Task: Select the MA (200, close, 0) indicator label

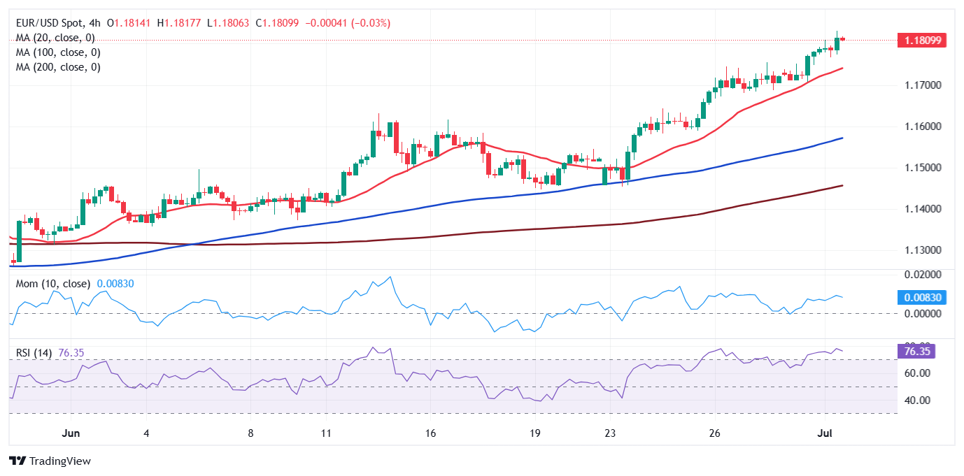Action: (x=58, y=67)
